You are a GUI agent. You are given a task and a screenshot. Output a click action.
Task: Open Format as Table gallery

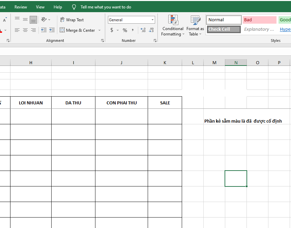[x=195, y=25]
